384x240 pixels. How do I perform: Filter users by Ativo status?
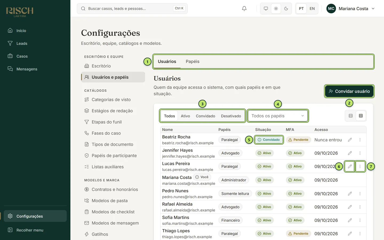tap(185, 116)
